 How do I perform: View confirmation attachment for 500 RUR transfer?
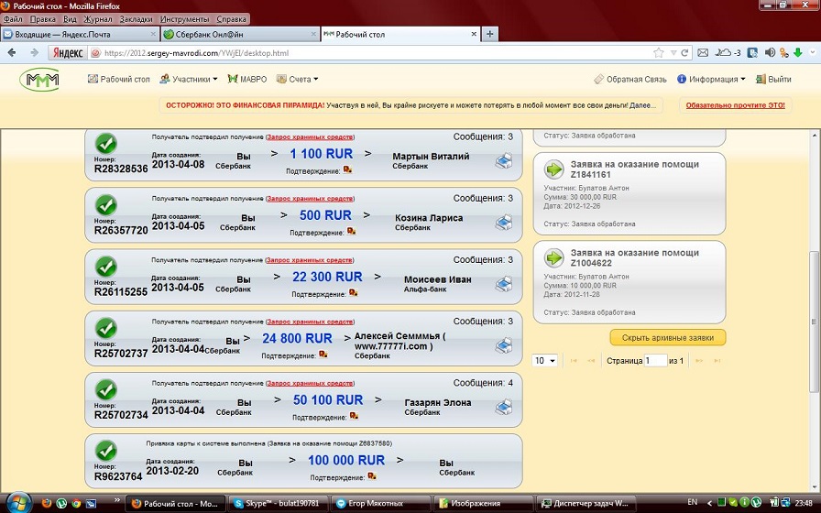pyautogui.click(x=351, y=231)
